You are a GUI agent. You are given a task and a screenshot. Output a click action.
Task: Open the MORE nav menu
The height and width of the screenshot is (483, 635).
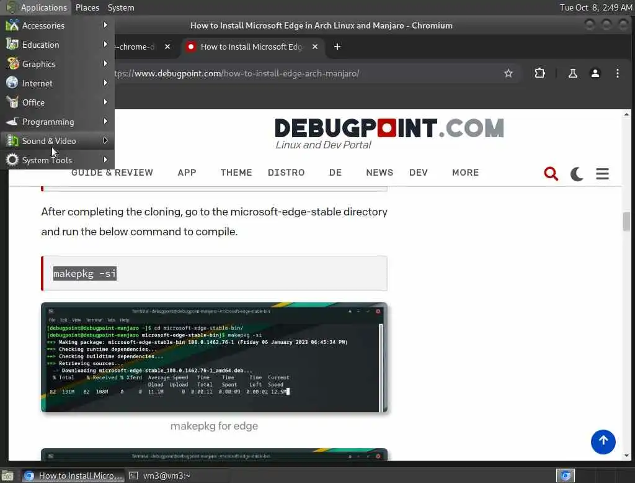click(x=465, y=173)
